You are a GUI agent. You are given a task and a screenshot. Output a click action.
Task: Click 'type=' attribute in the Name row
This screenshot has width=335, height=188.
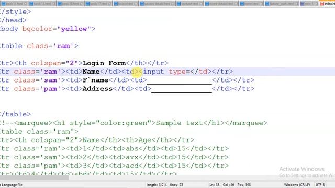point(179,72)
